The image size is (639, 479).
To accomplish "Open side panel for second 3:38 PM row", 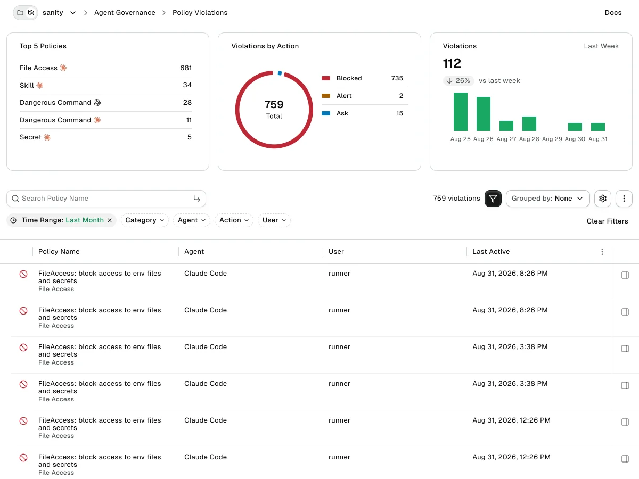I will [x=625, y=385].
